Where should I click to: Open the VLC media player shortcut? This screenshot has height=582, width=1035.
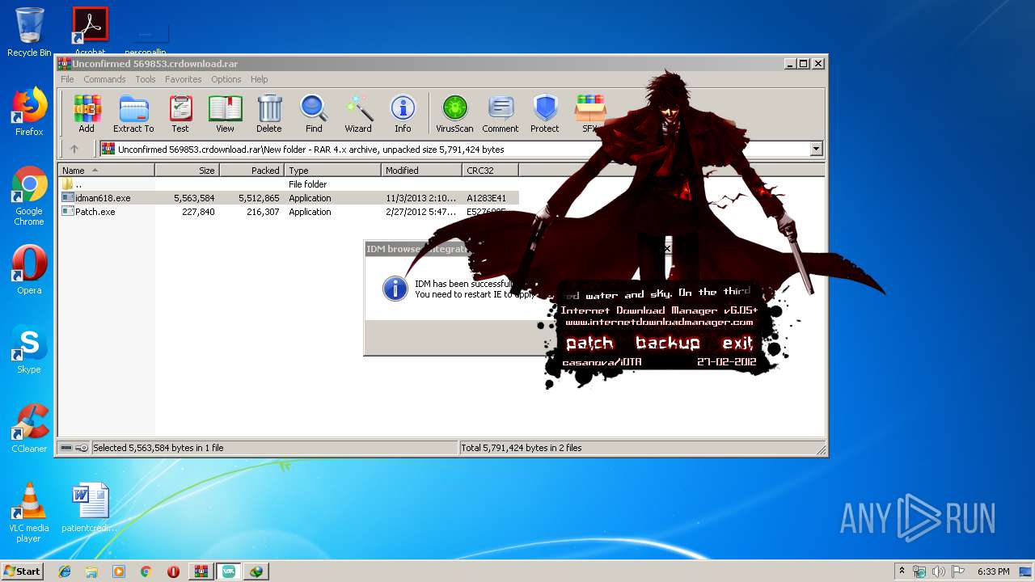pyautogui.click(x=29, y=512)
